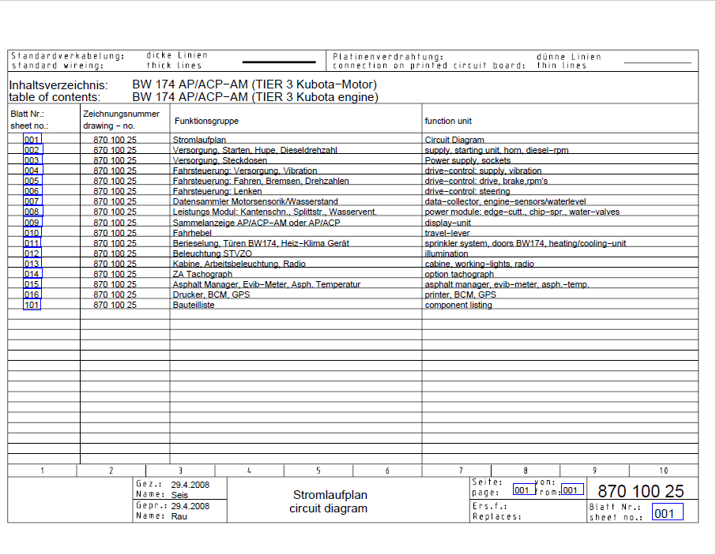Open sheet link 010 Fahrhebel

coord(32,233)
